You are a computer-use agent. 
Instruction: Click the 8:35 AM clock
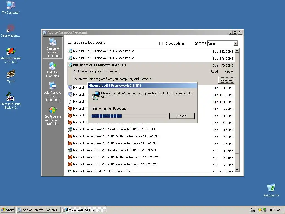click(x=276, y=210)
